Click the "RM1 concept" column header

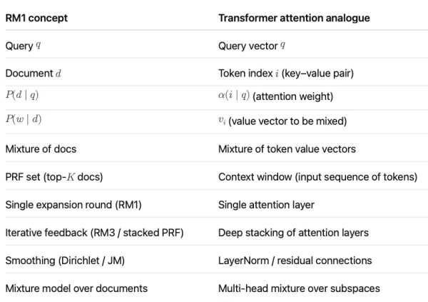click(36, 18)
